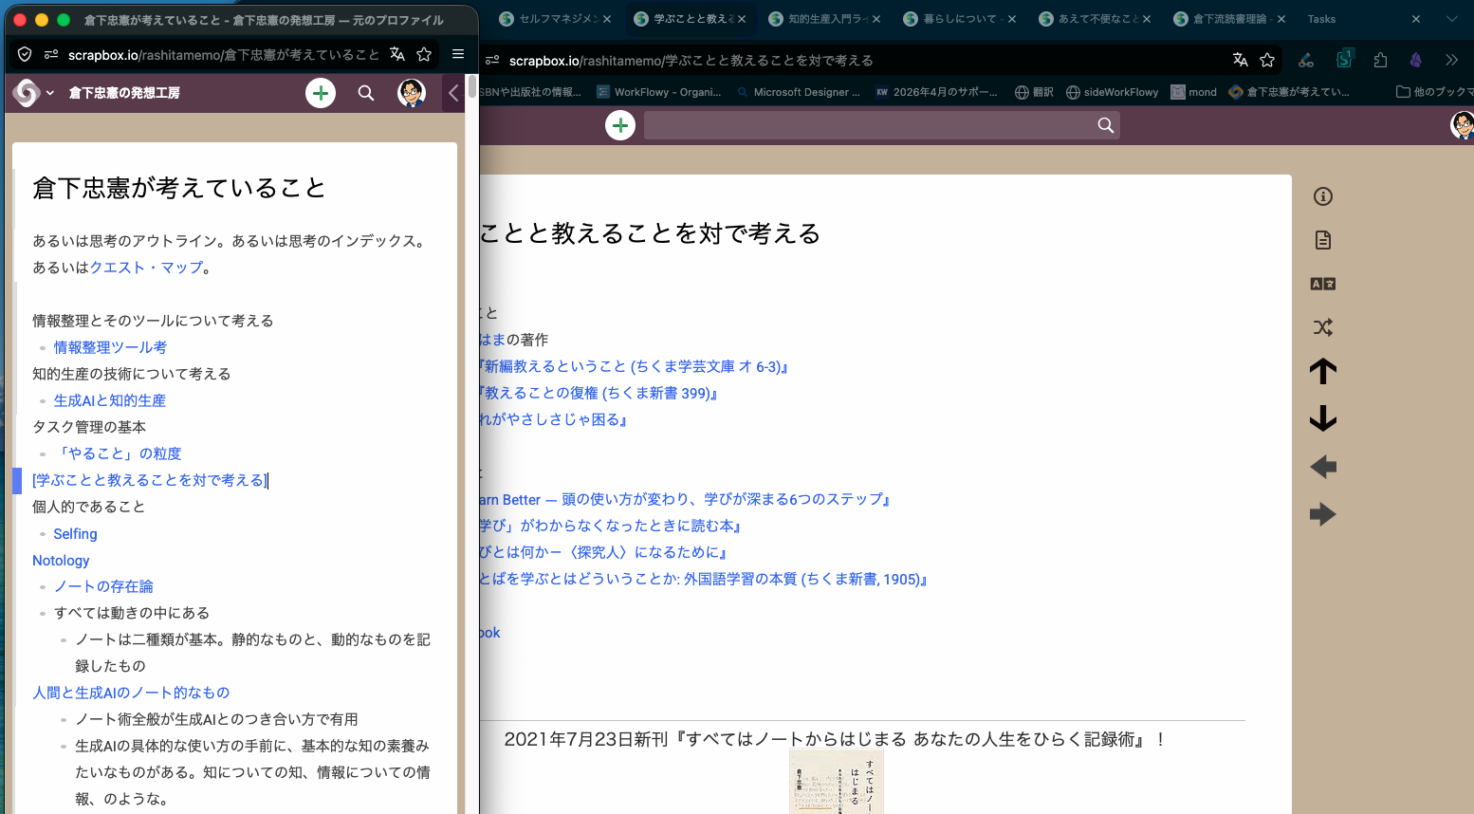Click the line 個人的であること
1474x814 pixels.
pyautogui.click(x=89, y=507)
